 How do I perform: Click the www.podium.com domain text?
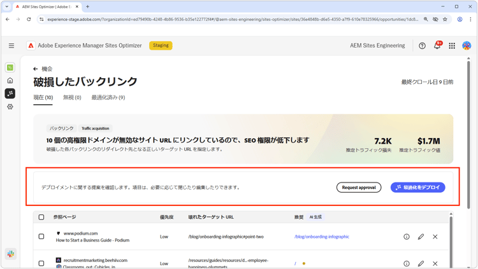coord(80,233)
